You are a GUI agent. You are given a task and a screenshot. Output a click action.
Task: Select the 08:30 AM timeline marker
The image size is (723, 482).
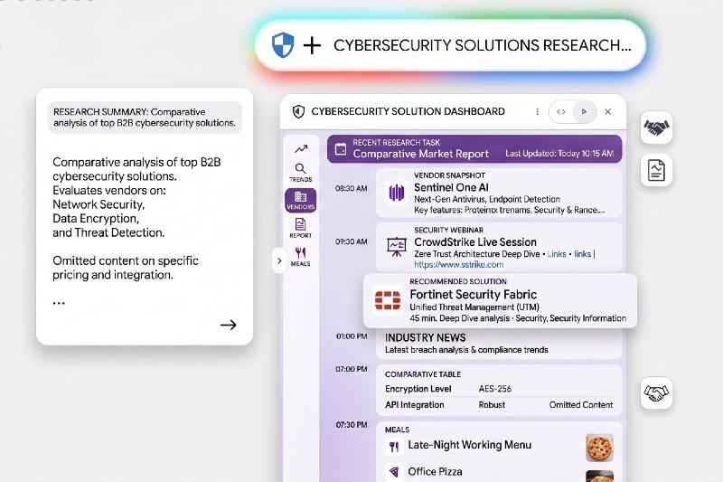pyautogui.click(x=352, y=188)
